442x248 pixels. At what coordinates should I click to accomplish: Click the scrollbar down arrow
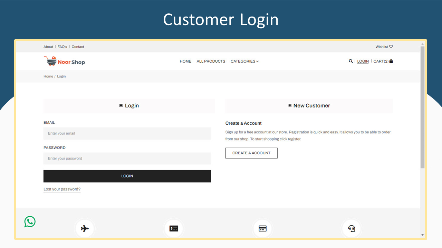[x=422, y=235]
